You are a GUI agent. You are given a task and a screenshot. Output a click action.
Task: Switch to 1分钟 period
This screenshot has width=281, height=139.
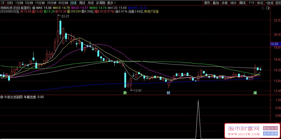point(19,3)
